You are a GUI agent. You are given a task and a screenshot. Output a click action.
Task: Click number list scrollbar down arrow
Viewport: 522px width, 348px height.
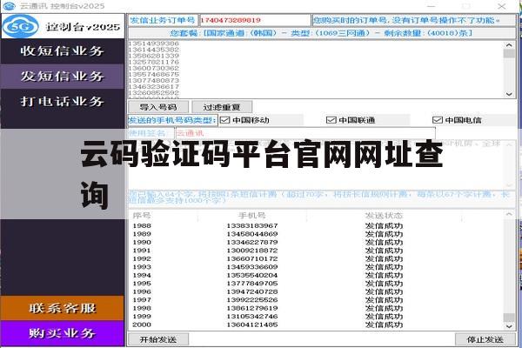click(x=509, y=94)
